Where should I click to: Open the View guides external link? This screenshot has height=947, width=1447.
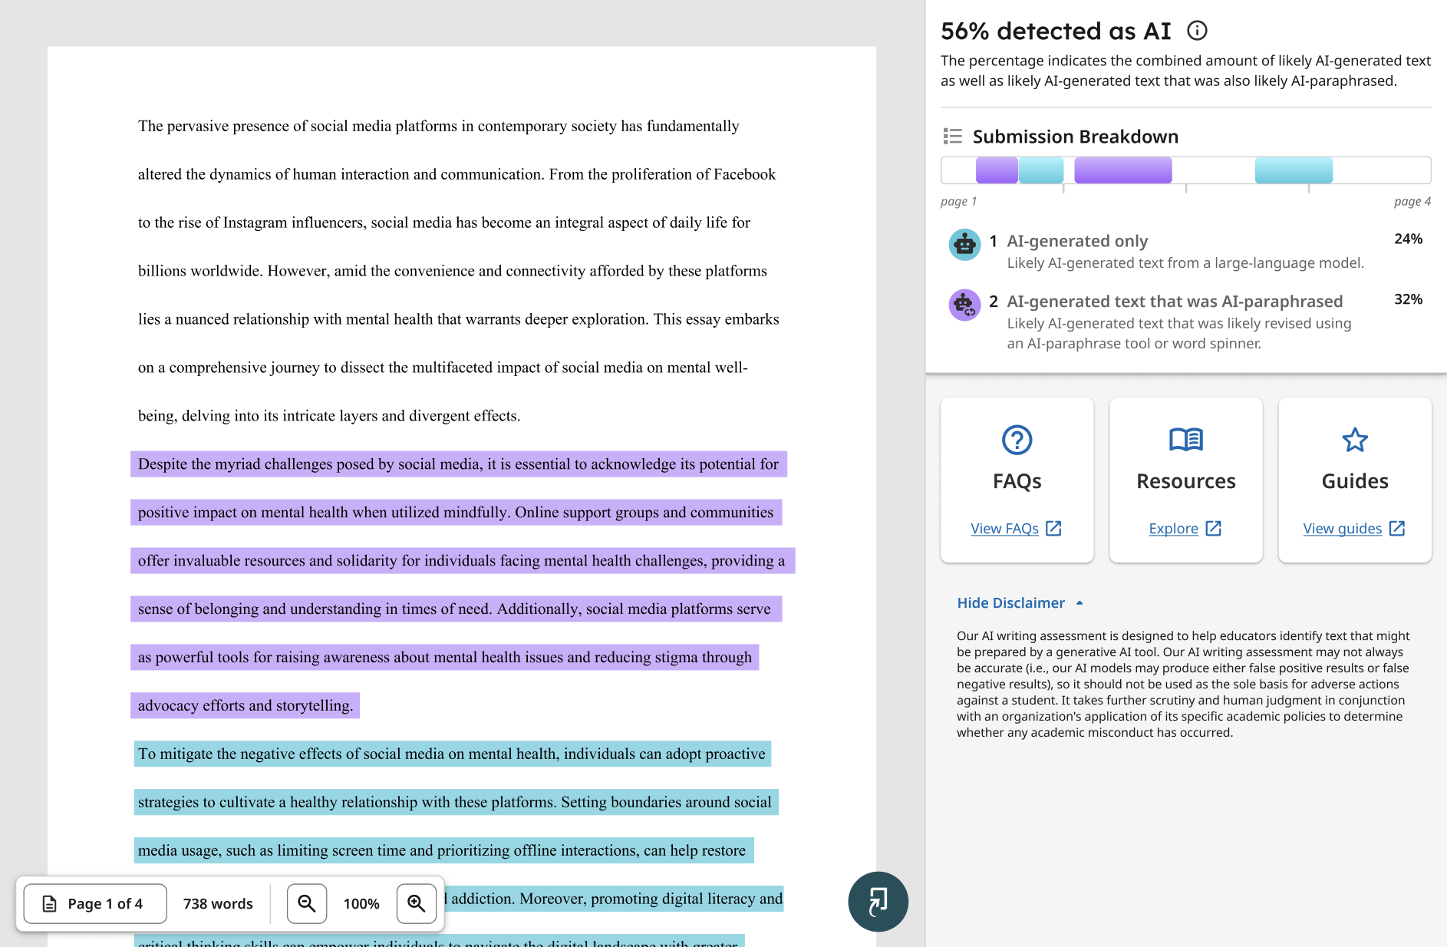[x=1354, y=528]
